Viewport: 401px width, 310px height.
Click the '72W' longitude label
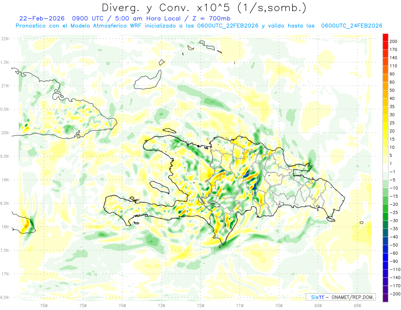point(200,305)
